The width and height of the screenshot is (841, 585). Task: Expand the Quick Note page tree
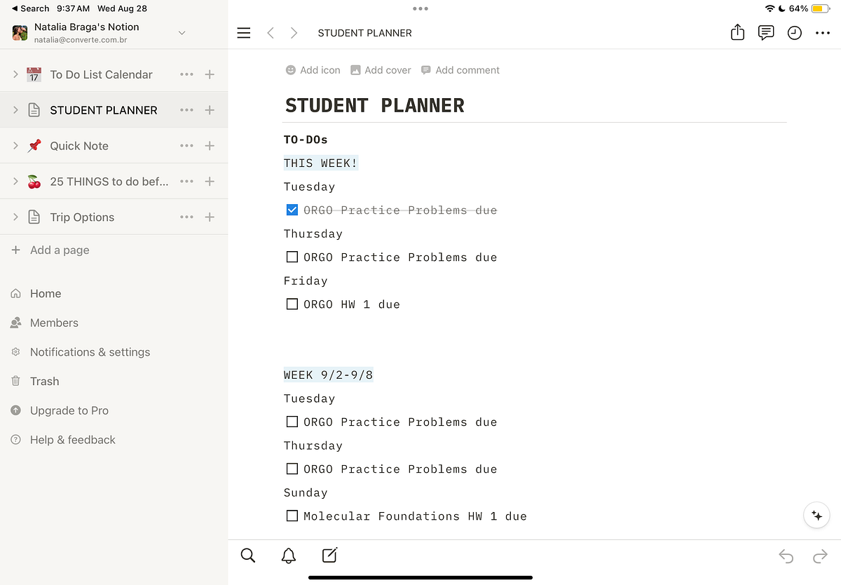click(15, 146)
